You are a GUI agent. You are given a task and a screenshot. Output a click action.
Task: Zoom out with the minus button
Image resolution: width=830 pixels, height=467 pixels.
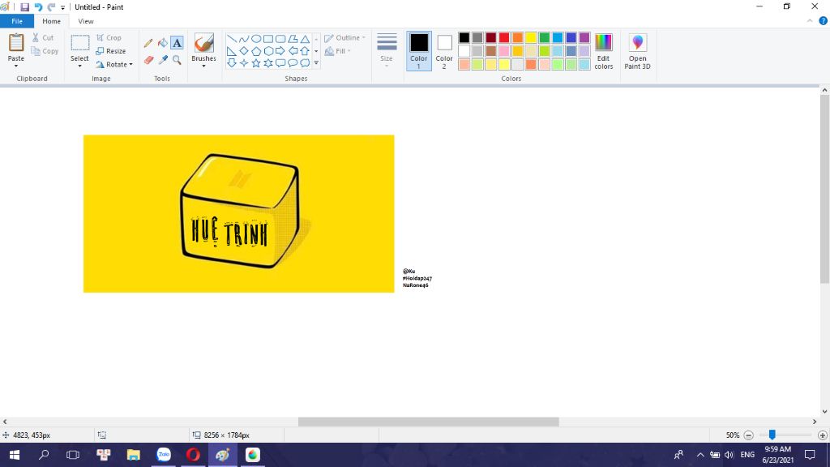coord(748,435)
